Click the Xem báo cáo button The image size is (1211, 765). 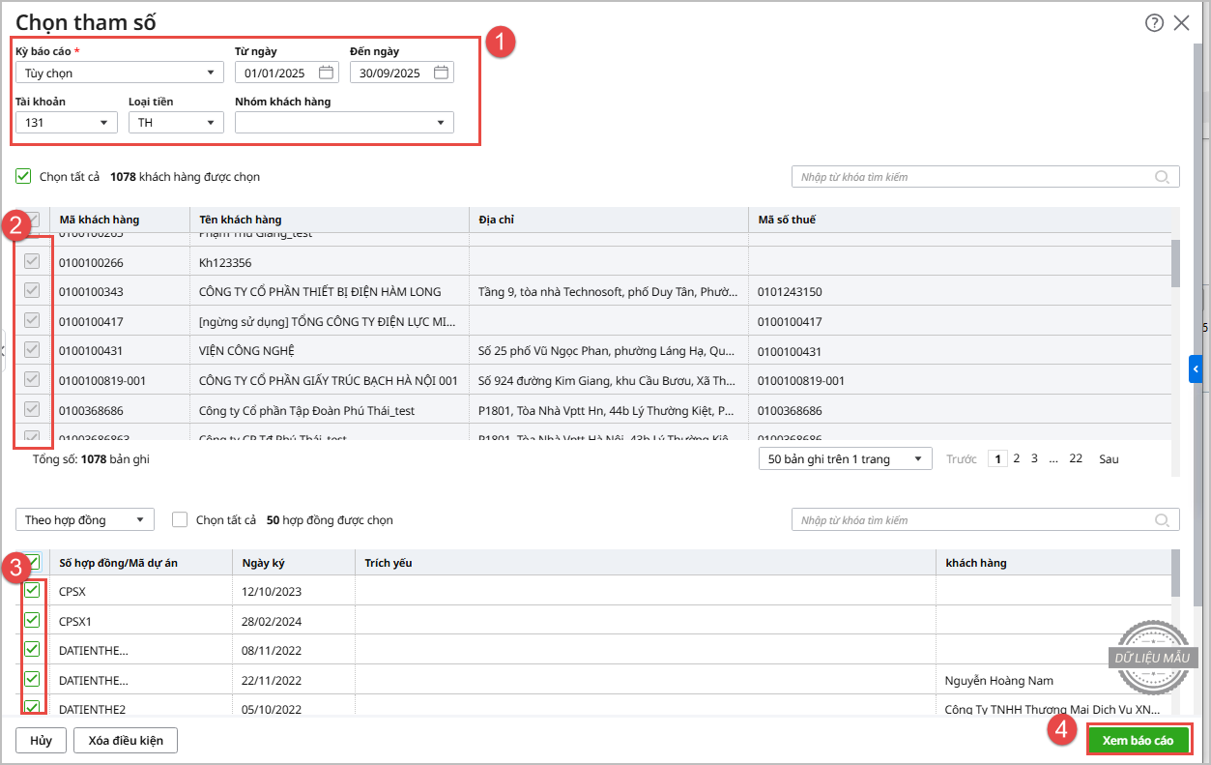coord(1139,741)
